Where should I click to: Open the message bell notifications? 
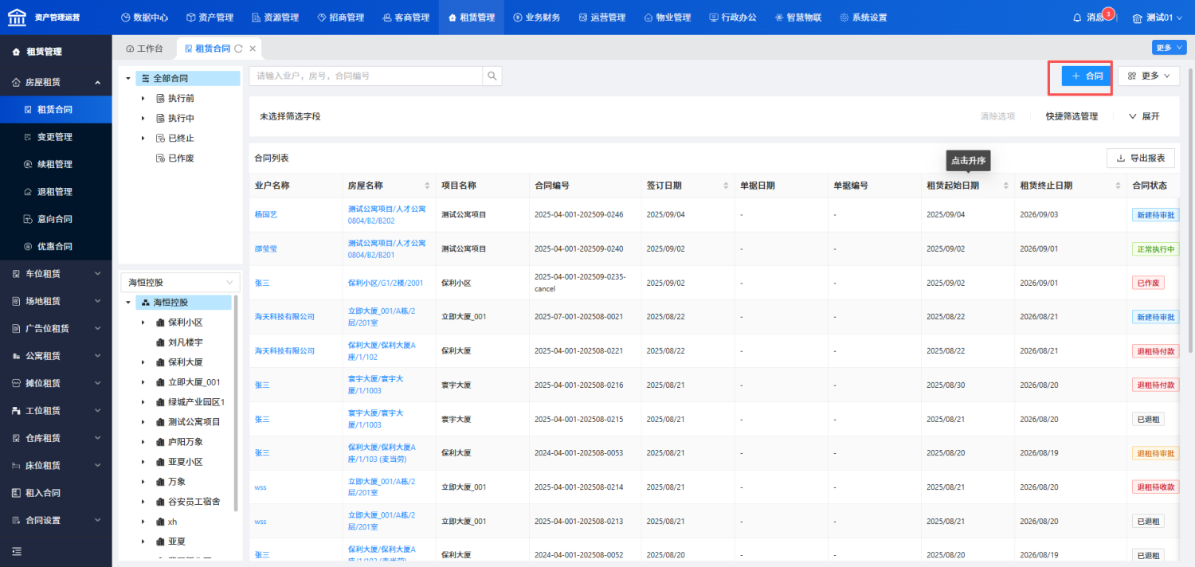[1078, 18]
